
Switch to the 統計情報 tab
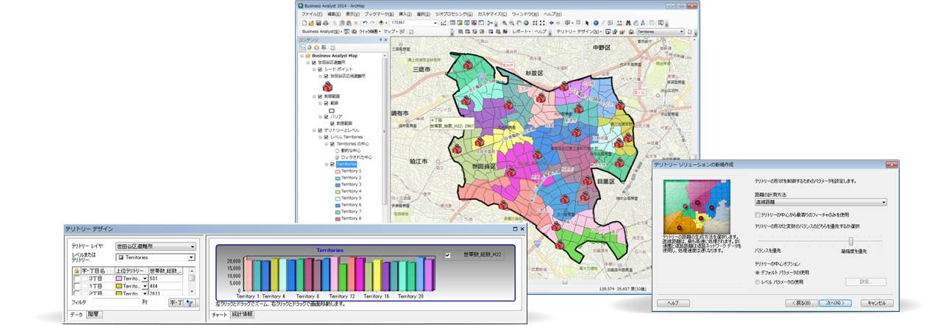coord(242,315)
